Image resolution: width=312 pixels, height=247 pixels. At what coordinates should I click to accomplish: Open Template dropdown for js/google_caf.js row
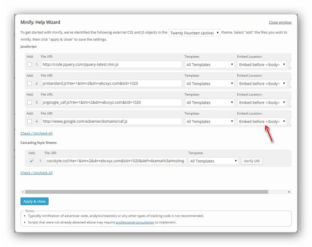tap(209, 103)
